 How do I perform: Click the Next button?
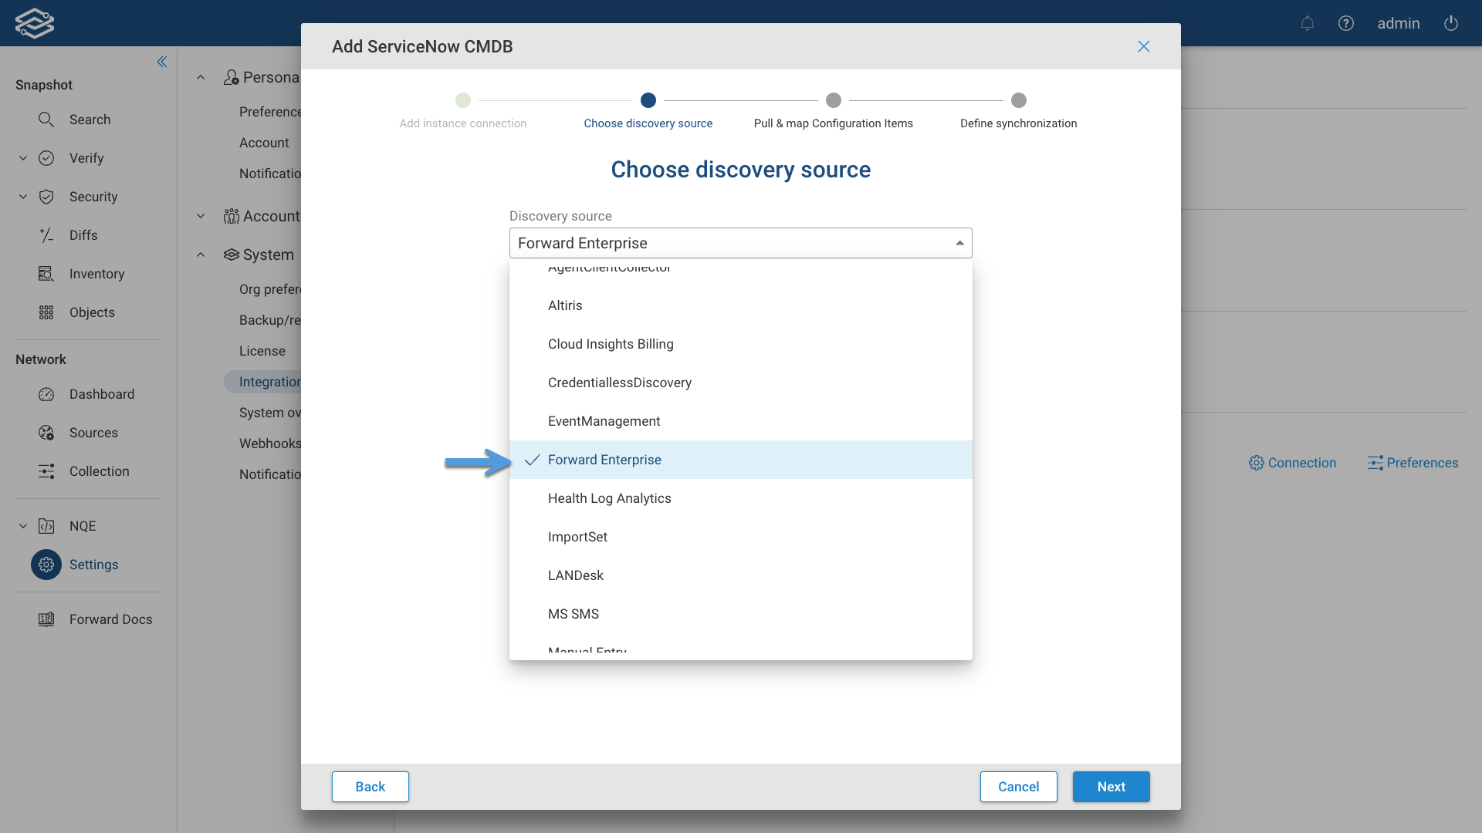[x=1111, y=786]
